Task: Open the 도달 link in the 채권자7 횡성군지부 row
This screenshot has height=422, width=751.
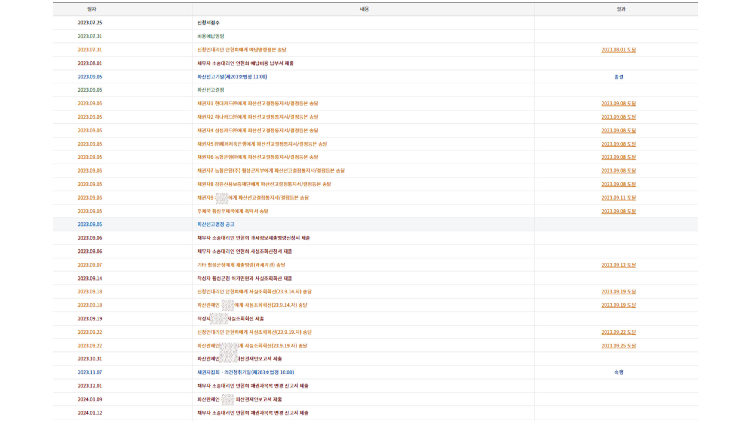Action: click(618, 170)
